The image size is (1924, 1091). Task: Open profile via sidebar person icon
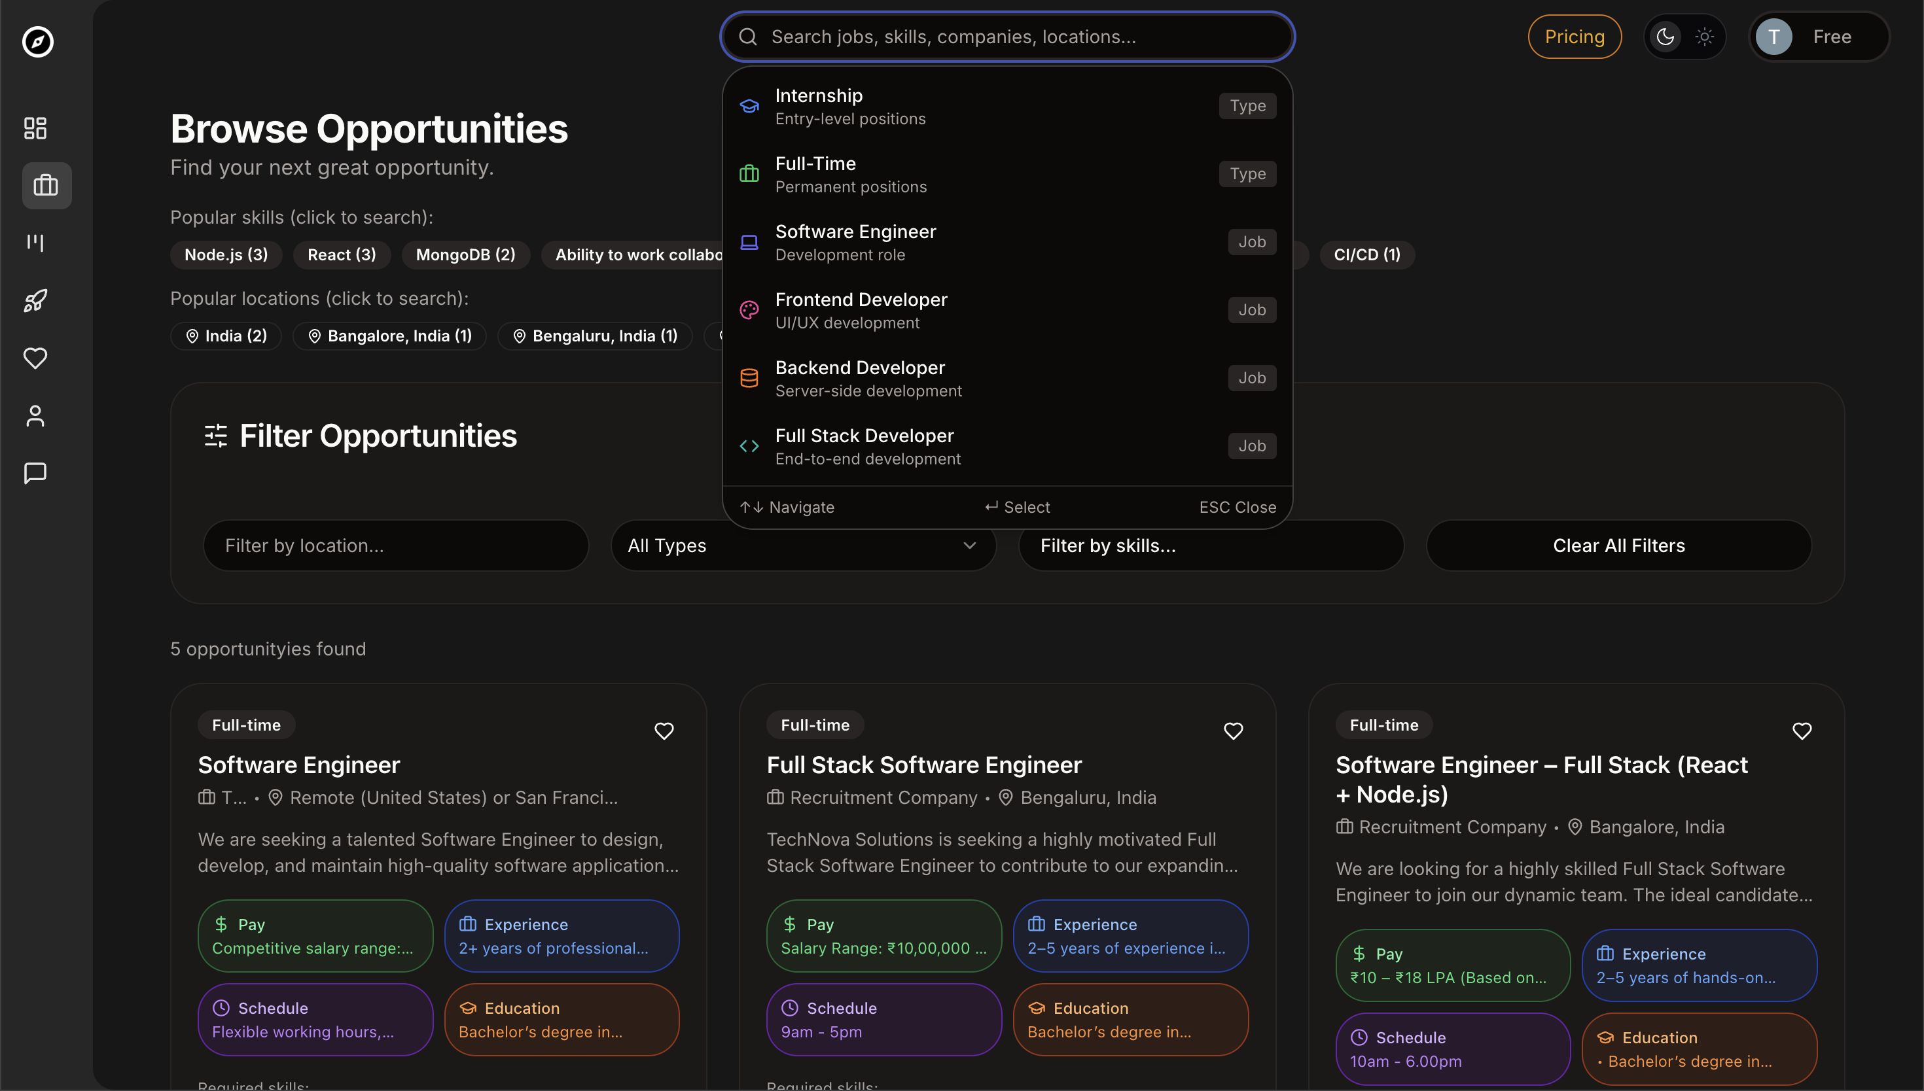tap(35, 416)
